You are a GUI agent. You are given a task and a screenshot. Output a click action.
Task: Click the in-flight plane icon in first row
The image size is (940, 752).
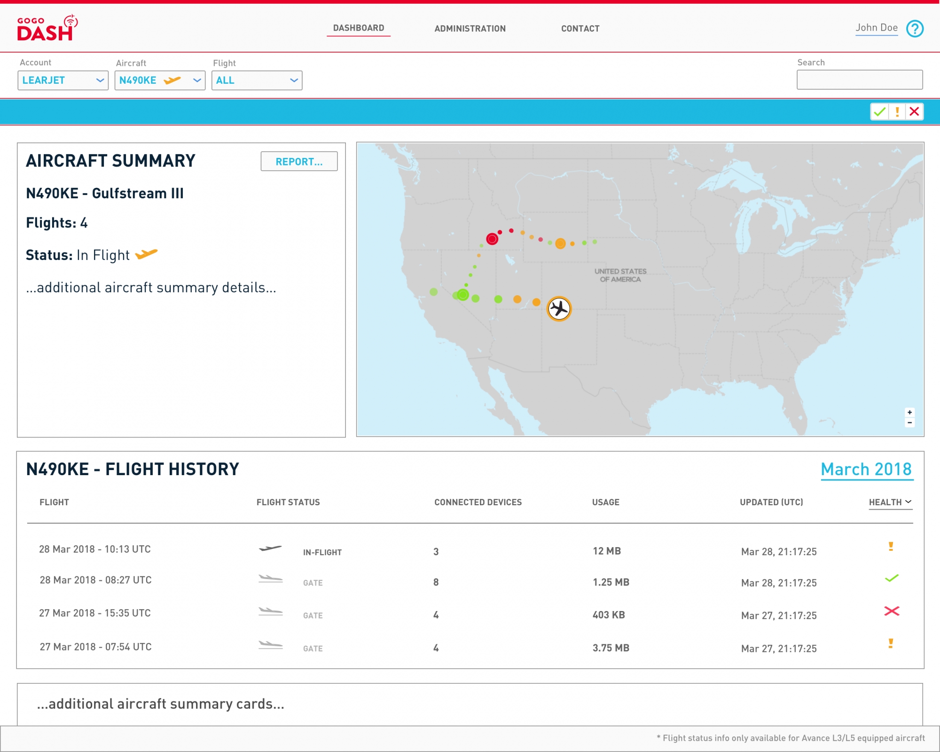click(x=270, y=548)
